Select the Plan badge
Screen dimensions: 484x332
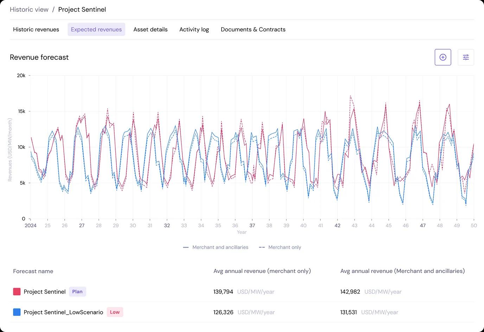(77, 292)
